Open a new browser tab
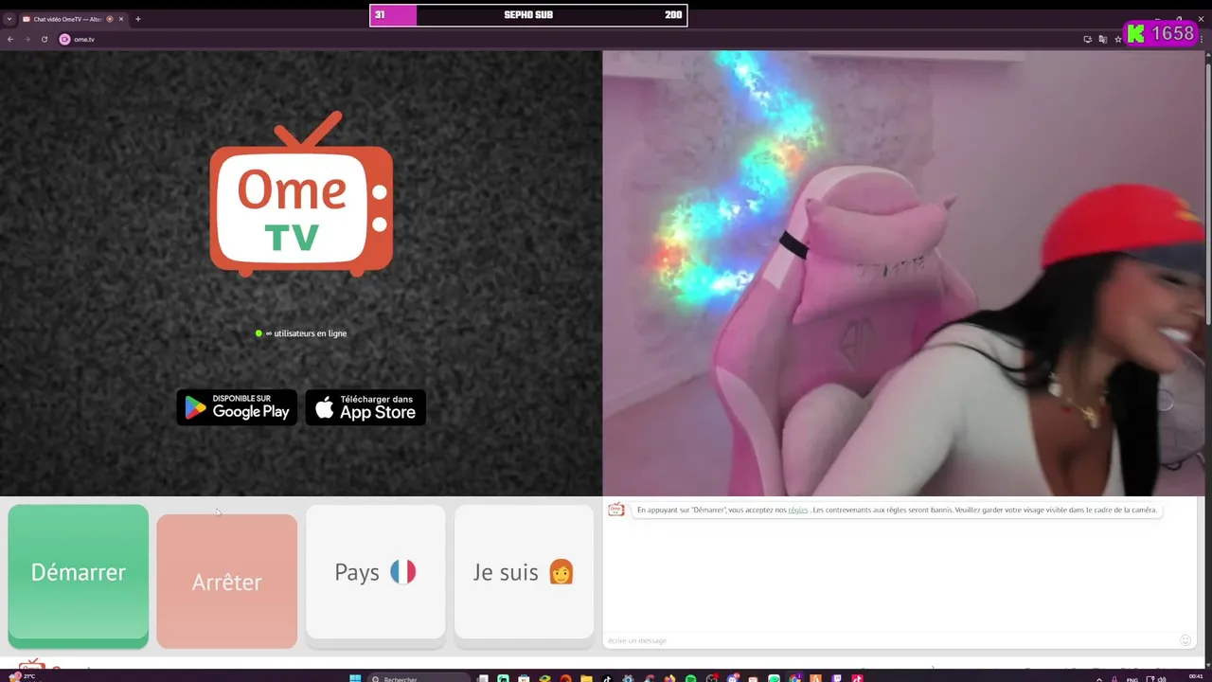This screenshot has width=1212, height=682. 138,19
